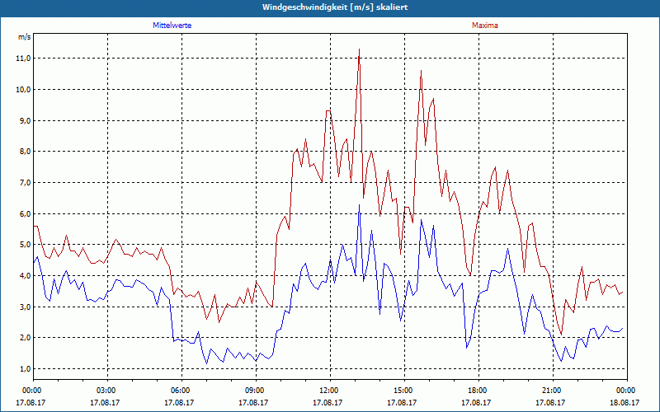660x412 pixels.
Task: Click the 7,0 y-axis value
Action: point(26,182)
